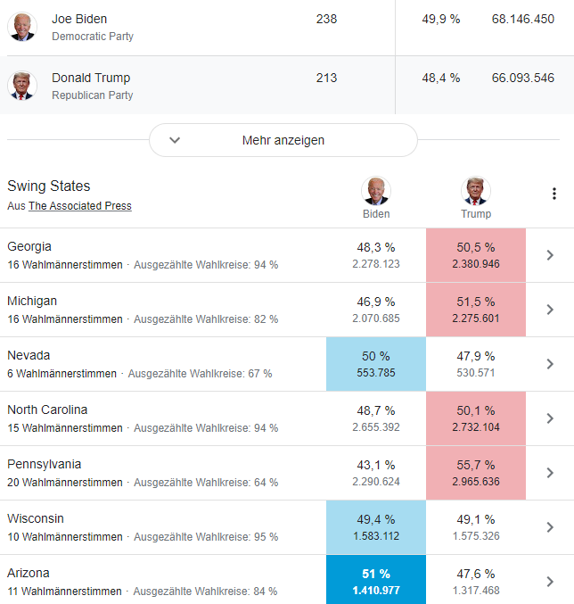Open North Carolina details using its chevron
574x604 pixels.
point(550,418)
